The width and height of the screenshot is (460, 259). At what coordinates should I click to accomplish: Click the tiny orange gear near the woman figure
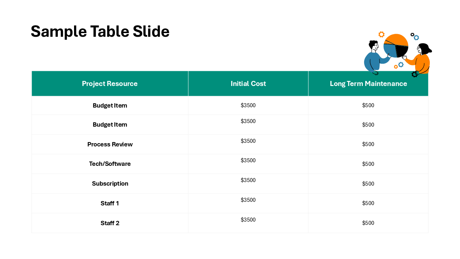pyautogui.click(x=396, y=67)
